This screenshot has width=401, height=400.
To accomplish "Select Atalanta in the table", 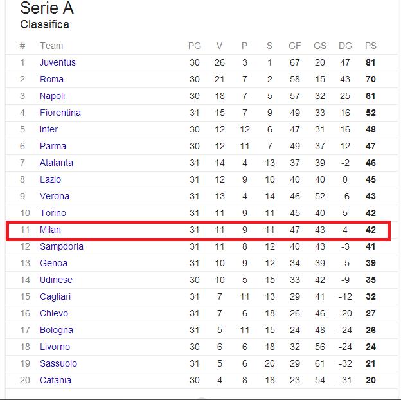I will (56, 163).
